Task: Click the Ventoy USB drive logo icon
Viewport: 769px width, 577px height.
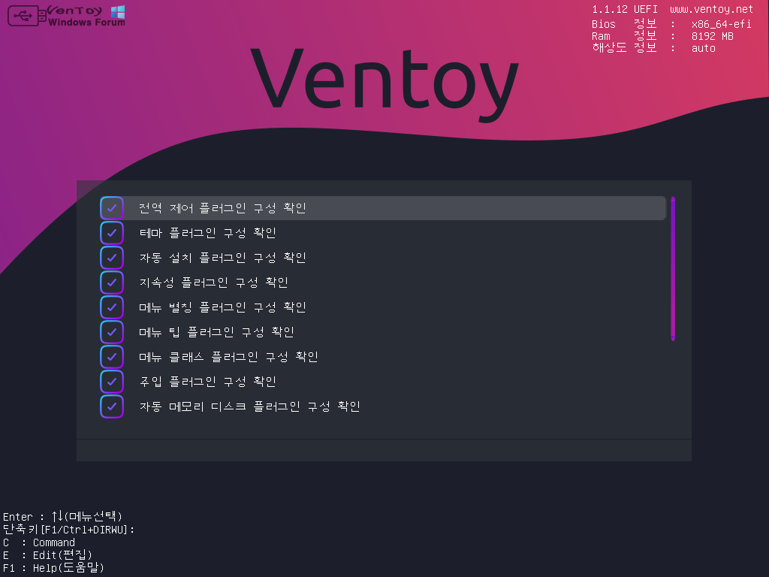Action: click(27, 16)
